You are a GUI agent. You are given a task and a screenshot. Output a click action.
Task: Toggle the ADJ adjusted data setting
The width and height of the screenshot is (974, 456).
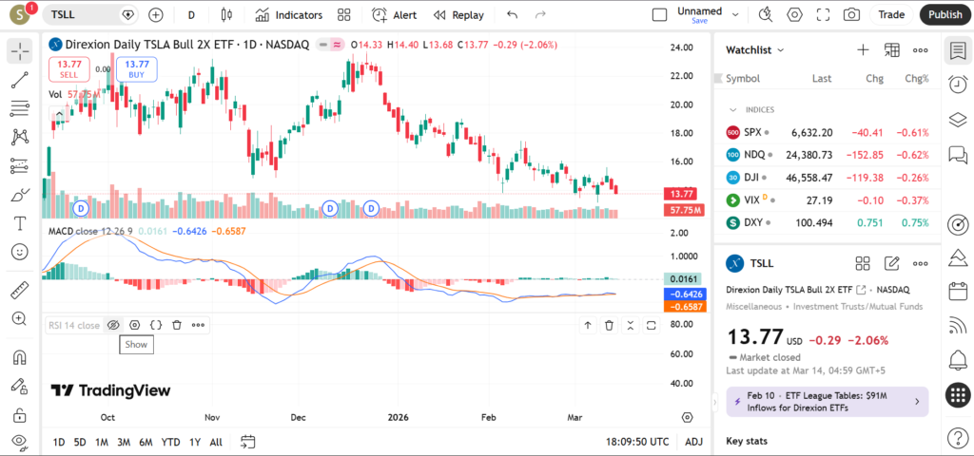(694, 442)
